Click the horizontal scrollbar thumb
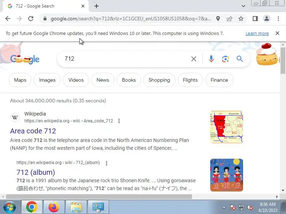This screenshot has width=286, height=214. point(99,197)
